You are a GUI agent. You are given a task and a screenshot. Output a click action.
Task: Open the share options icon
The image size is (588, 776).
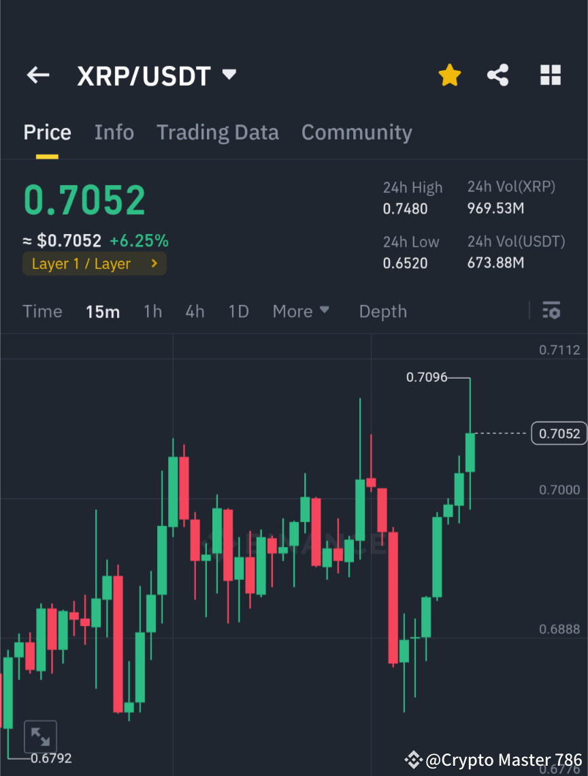498,75
